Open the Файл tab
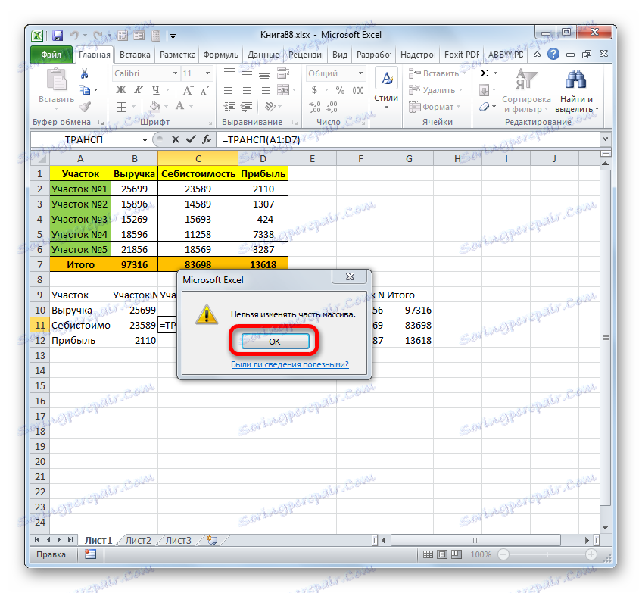Screen dimensions: 642x593 click(51, 55)
